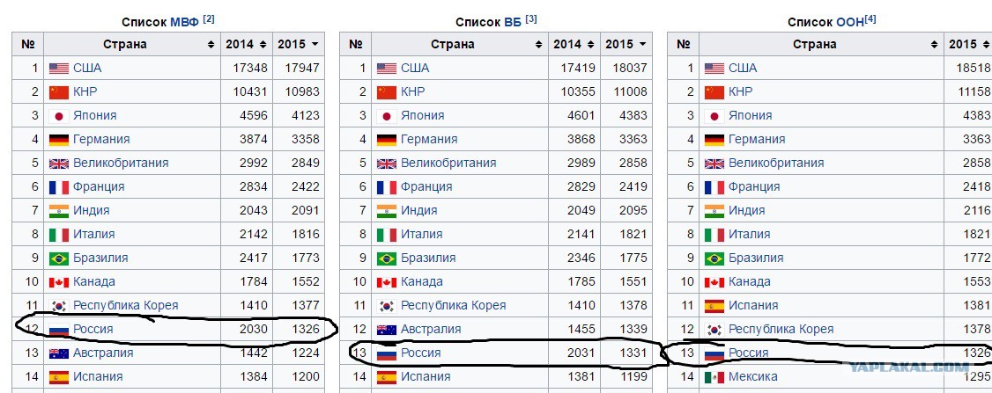Click the Japan flag in the ВБ list

click(387, 116)
